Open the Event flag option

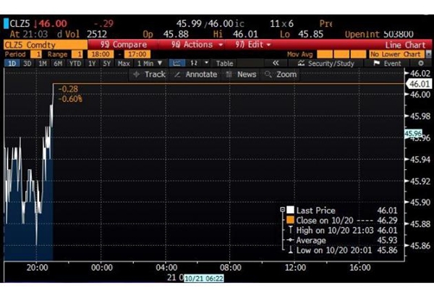(387, 64)
